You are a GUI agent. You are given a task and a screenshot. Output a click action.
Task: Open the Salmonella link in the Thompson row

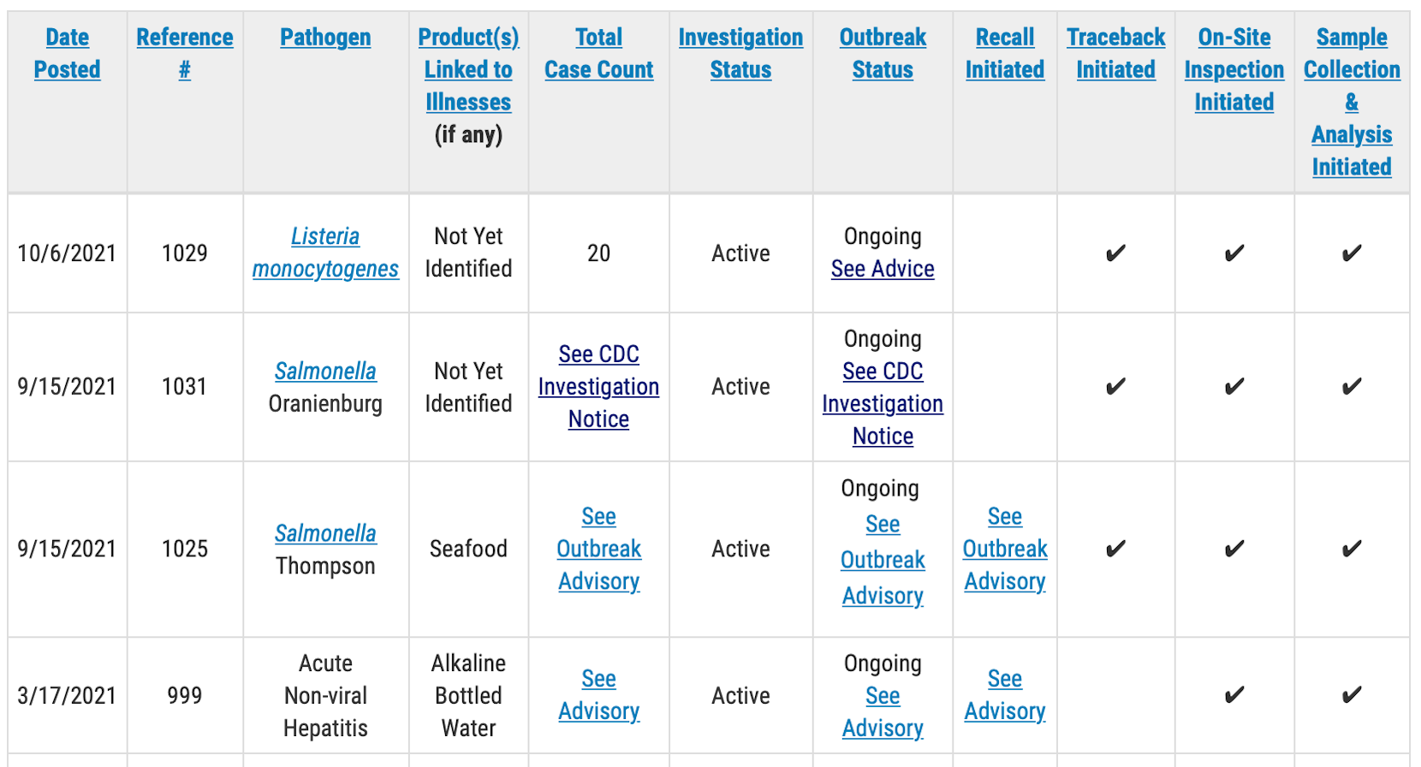[325, 533]
